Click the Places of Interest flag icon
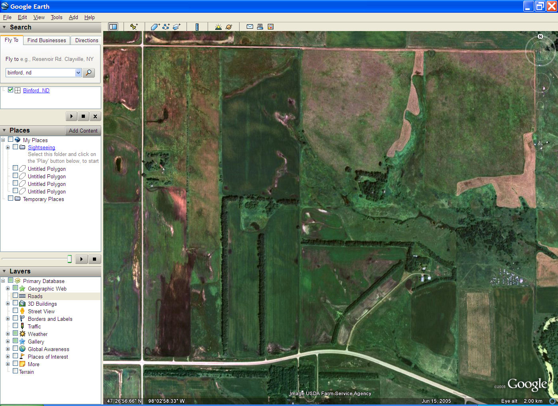This screenshot has height=406, width=558. [22, 356]
